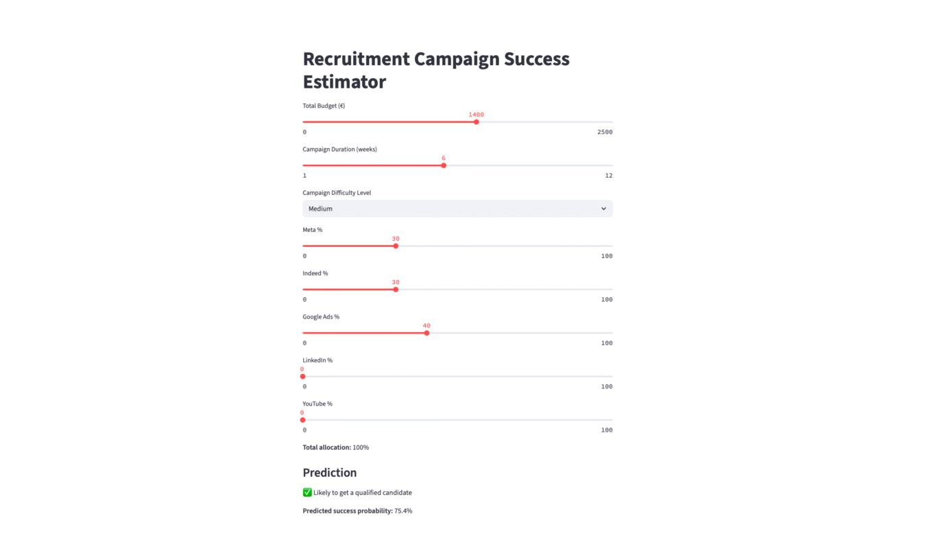Viewport: 925px width, 549px height.
Task: Click the 12 maximum label under Campaign Duration
Action: (x=609, y=176)
